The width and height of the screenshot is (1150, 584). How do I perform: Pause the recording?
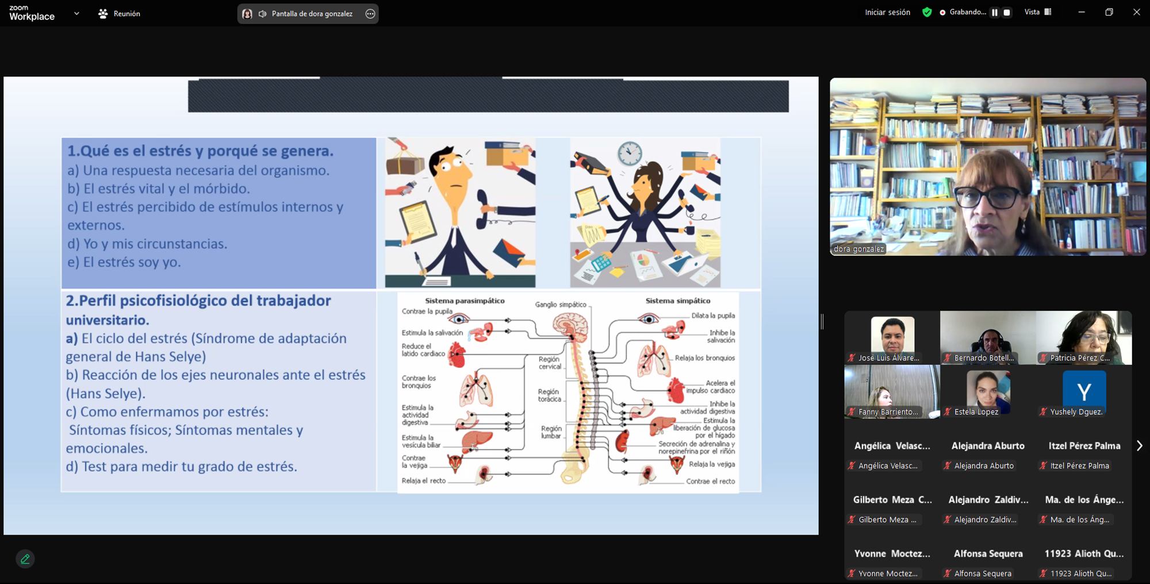(x=994, y=12)
